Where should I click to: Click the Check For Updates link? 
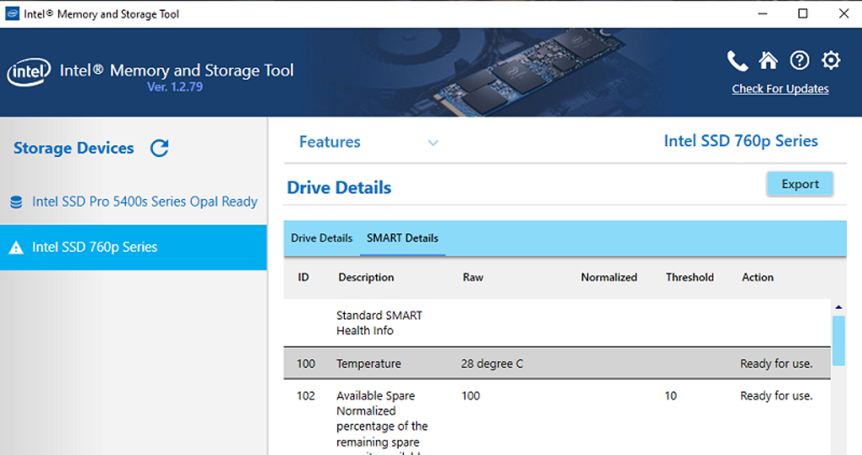(780, 89)
